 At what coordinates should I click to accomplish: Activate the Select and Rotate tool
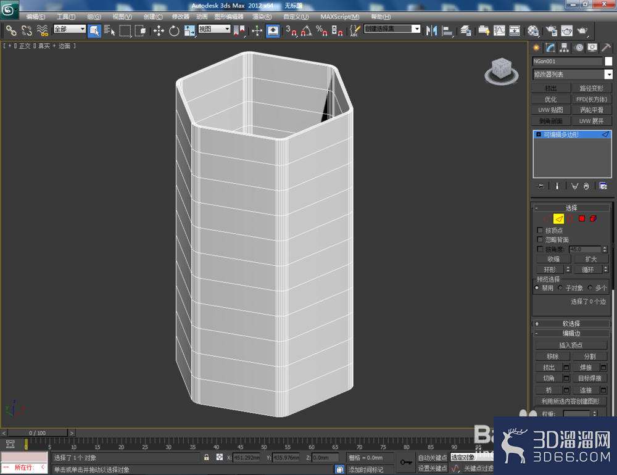click(174, 31)
